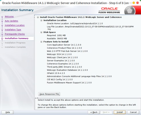Select Fusion Middleware Maven Support row
The width and height of the screenshot is (141, 115).
69,83
